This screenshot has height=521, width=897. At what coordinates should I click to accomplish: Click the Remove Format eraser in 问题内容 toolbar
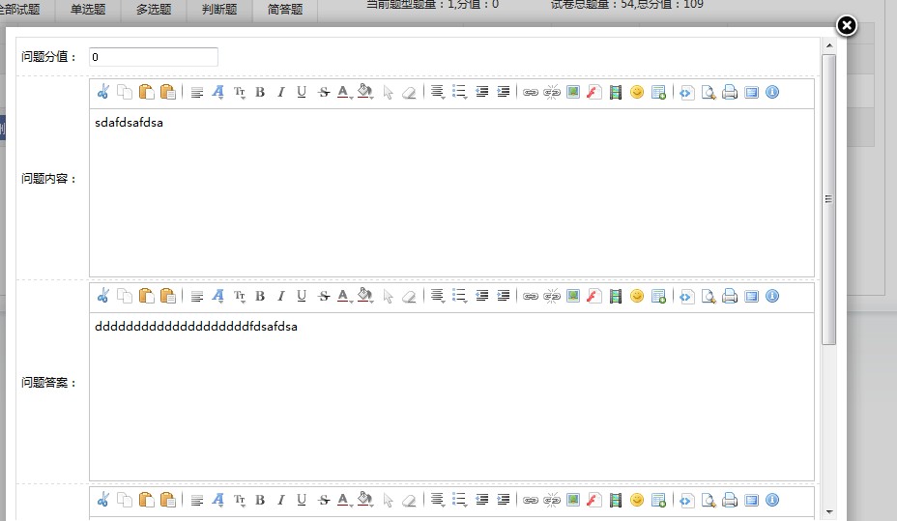(409, 92)
